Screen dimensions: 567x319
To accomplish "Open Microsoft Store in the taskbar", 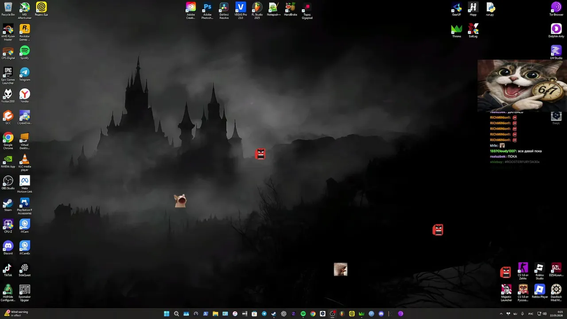I will click(x=254, y=314).
